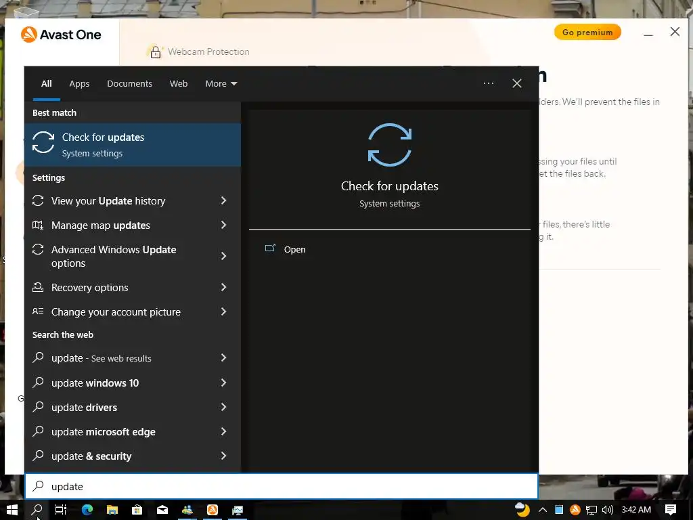The height and width of the screenshot is (520, 693).
Task: Switch to the All search tab
Action: [x=47, y=83]
